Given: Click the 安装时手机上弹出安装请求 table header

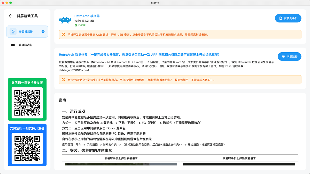Looking at the screenshot, I should 121,158.
